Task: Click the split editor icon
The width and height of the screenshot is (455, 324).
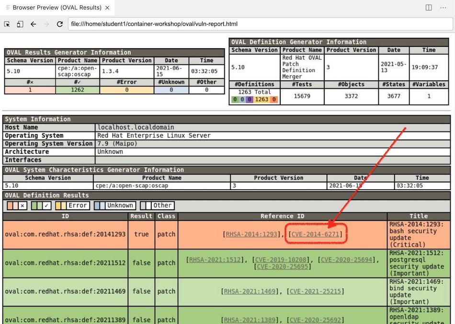Action: click(x=429, y=8)
